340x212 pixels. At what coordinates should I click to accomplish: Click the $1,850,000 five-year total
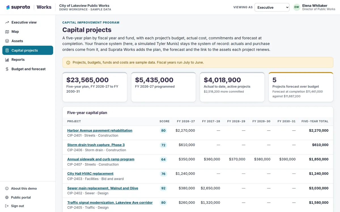point(319,159)
